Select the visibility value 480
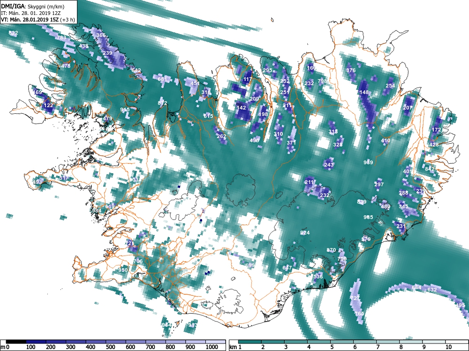 point(386,206)
